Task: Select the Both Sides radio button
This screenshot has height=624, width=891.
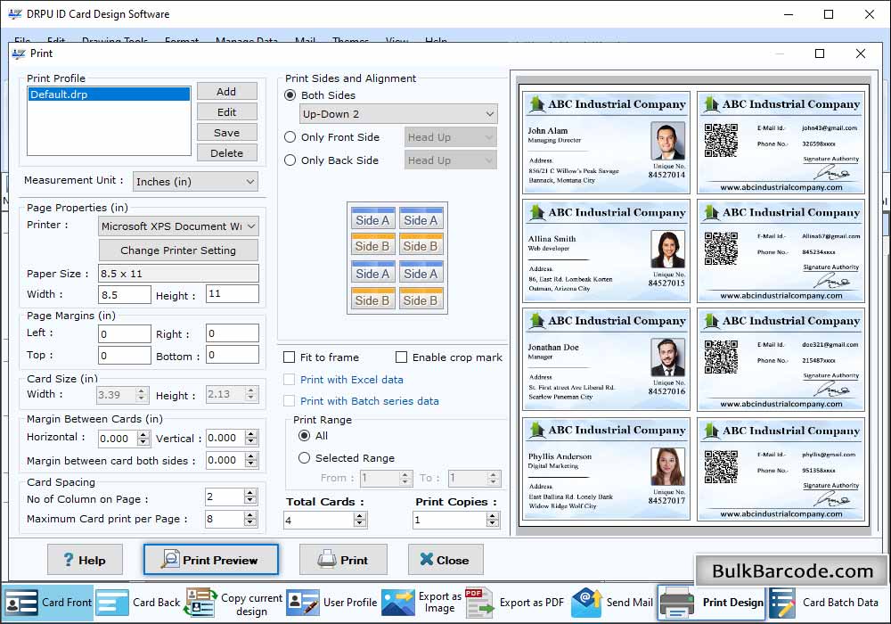Action: tap(290, 94)
